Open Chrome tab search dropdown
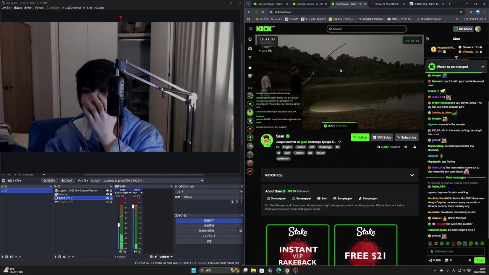Image resolution: width=489 pixels, height=275 pixels. (248, 4)
